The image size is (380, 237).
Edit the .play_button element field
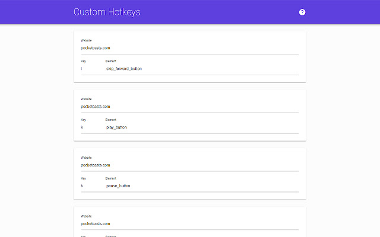click(201, 127)
